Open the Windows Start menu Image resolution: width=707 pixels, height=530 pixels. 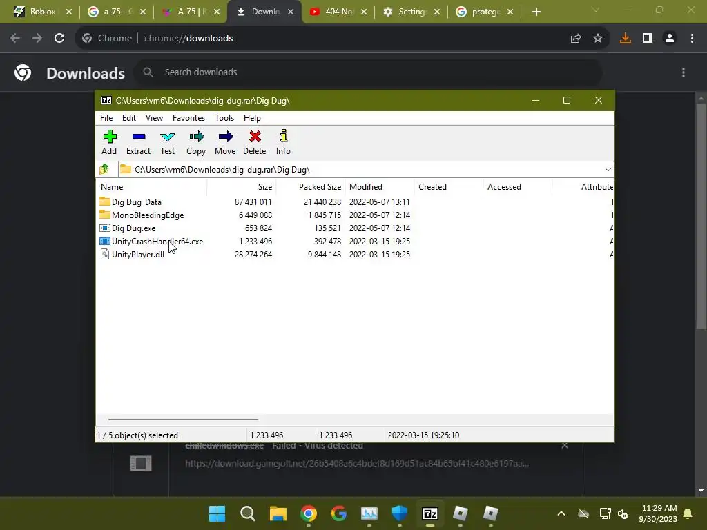(x=217, y=513)
